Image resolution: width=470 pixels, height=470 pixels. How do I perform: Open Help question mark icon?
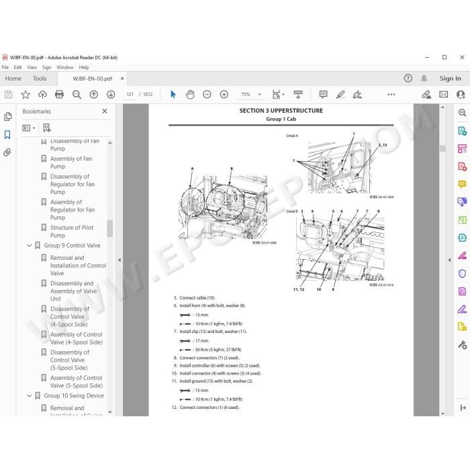click(x=408, y=79)
